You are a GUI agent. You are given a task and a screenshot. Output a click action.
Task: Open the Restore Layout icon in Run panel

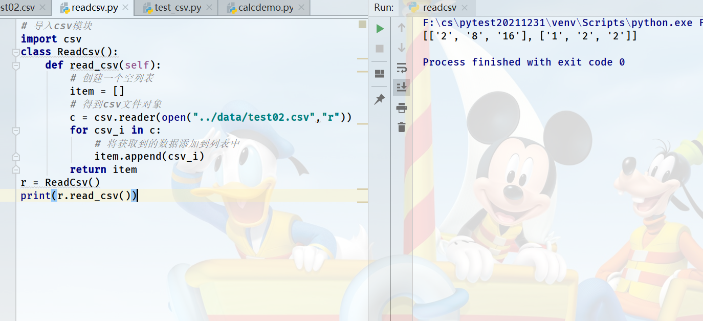pyautogui.click(x=380, y=73)
